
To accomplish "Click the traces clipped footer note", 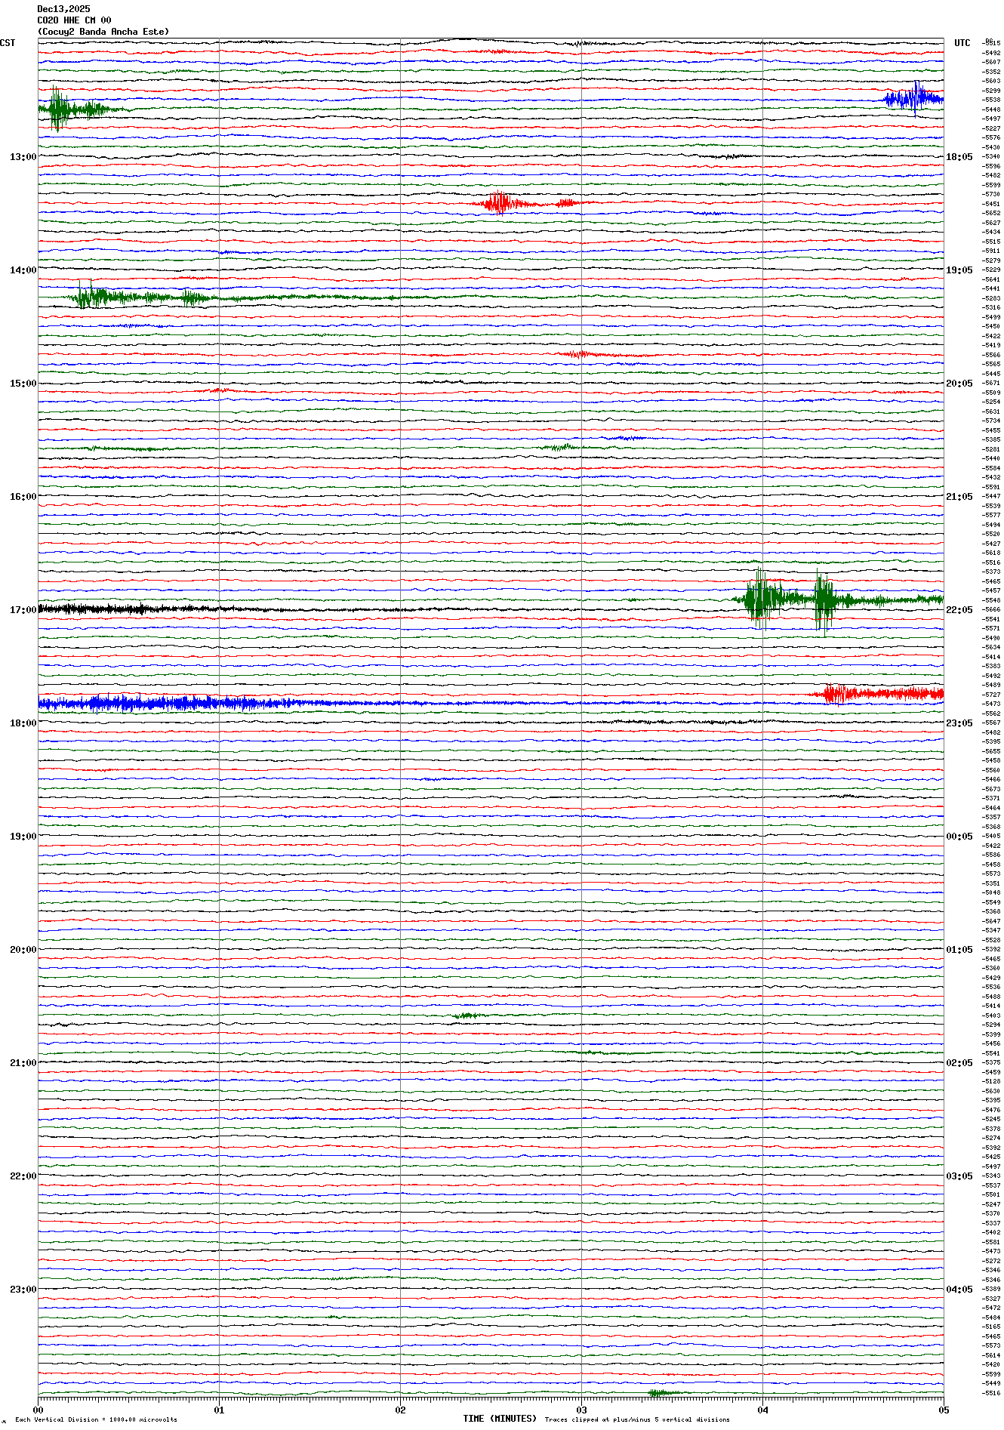I will 637,1419.
